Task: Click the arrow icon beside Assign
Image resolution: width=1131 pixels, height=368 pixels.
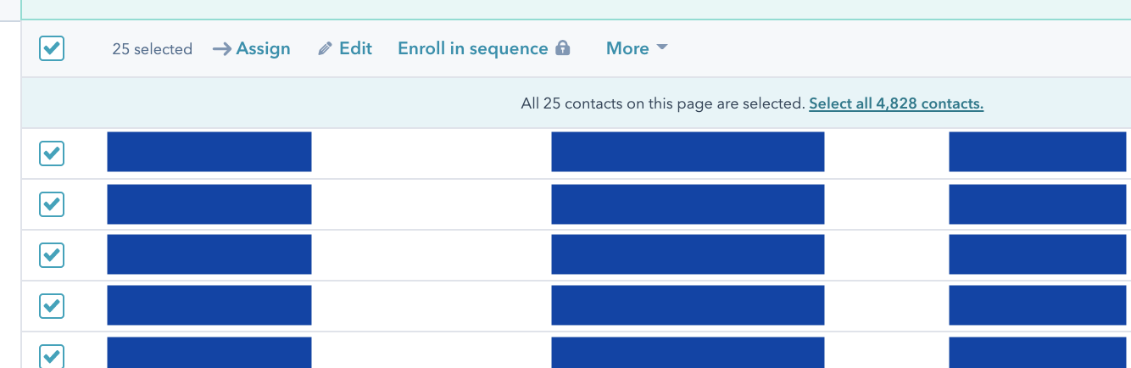Action: (x=221, y=49)
